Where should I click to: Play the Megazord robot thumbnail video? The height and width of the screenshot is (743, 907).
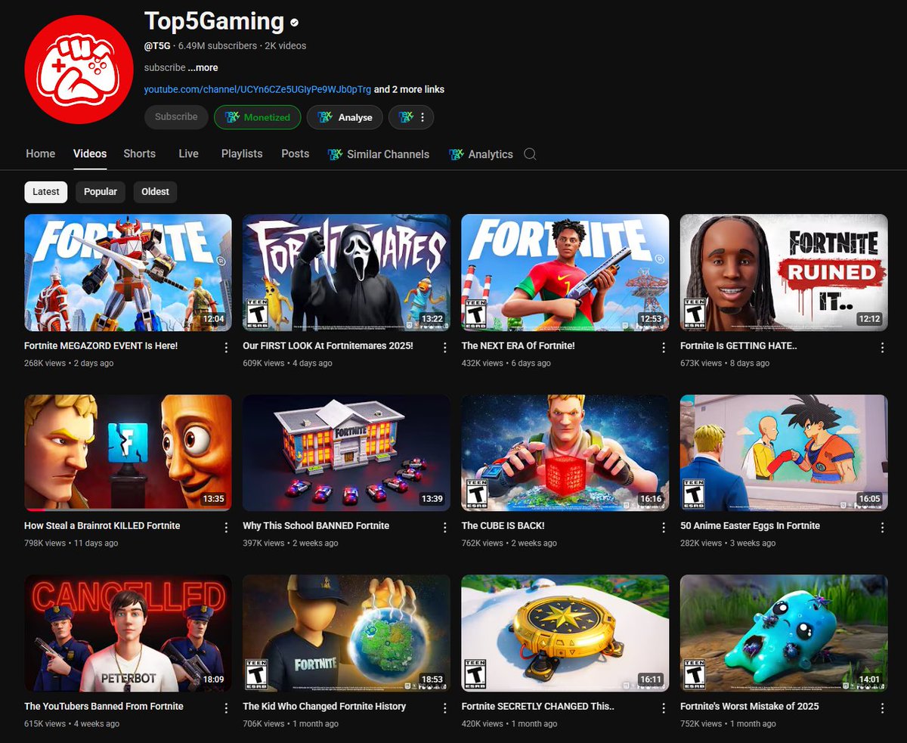(x=128, y=272)
